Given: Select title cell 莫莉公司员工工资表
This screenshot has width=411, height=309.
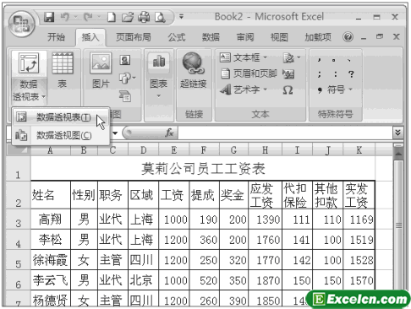Looking at the screenshot, I should click(203, 168).
